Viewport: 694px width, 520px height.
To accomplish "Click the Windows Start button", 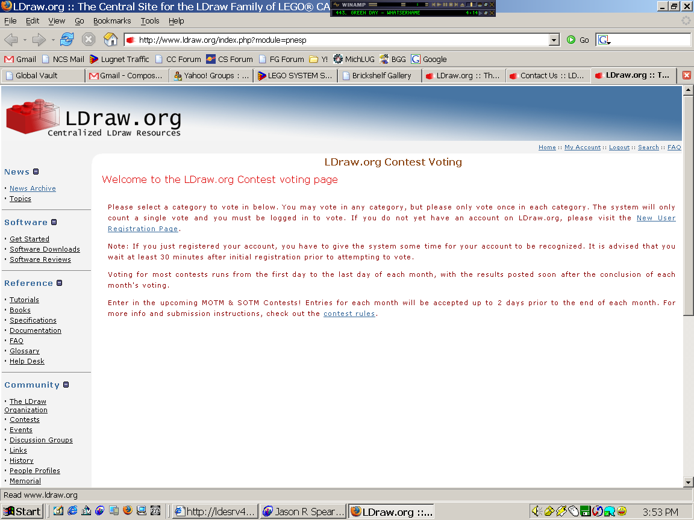I will tap(21, 511).
